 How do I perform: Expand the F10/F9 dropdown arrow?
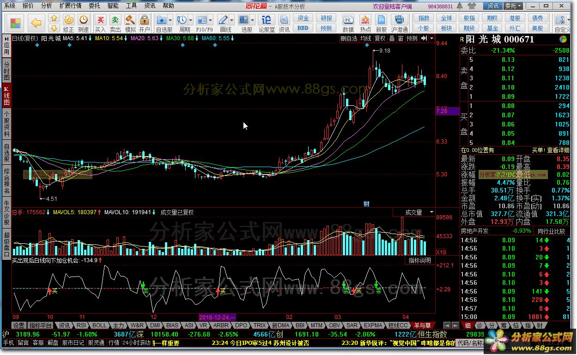tap(211, 21)
